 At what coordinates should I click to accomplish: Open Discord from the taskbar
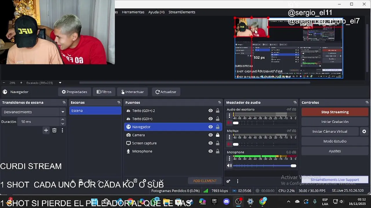(x=226, y=202)
